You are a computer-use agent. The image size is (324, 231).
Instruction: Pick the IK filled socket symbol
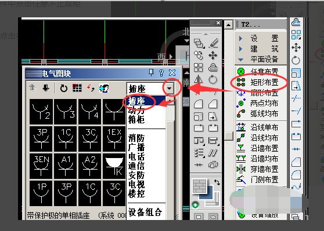pyautogui.click(x=114, y=166)
